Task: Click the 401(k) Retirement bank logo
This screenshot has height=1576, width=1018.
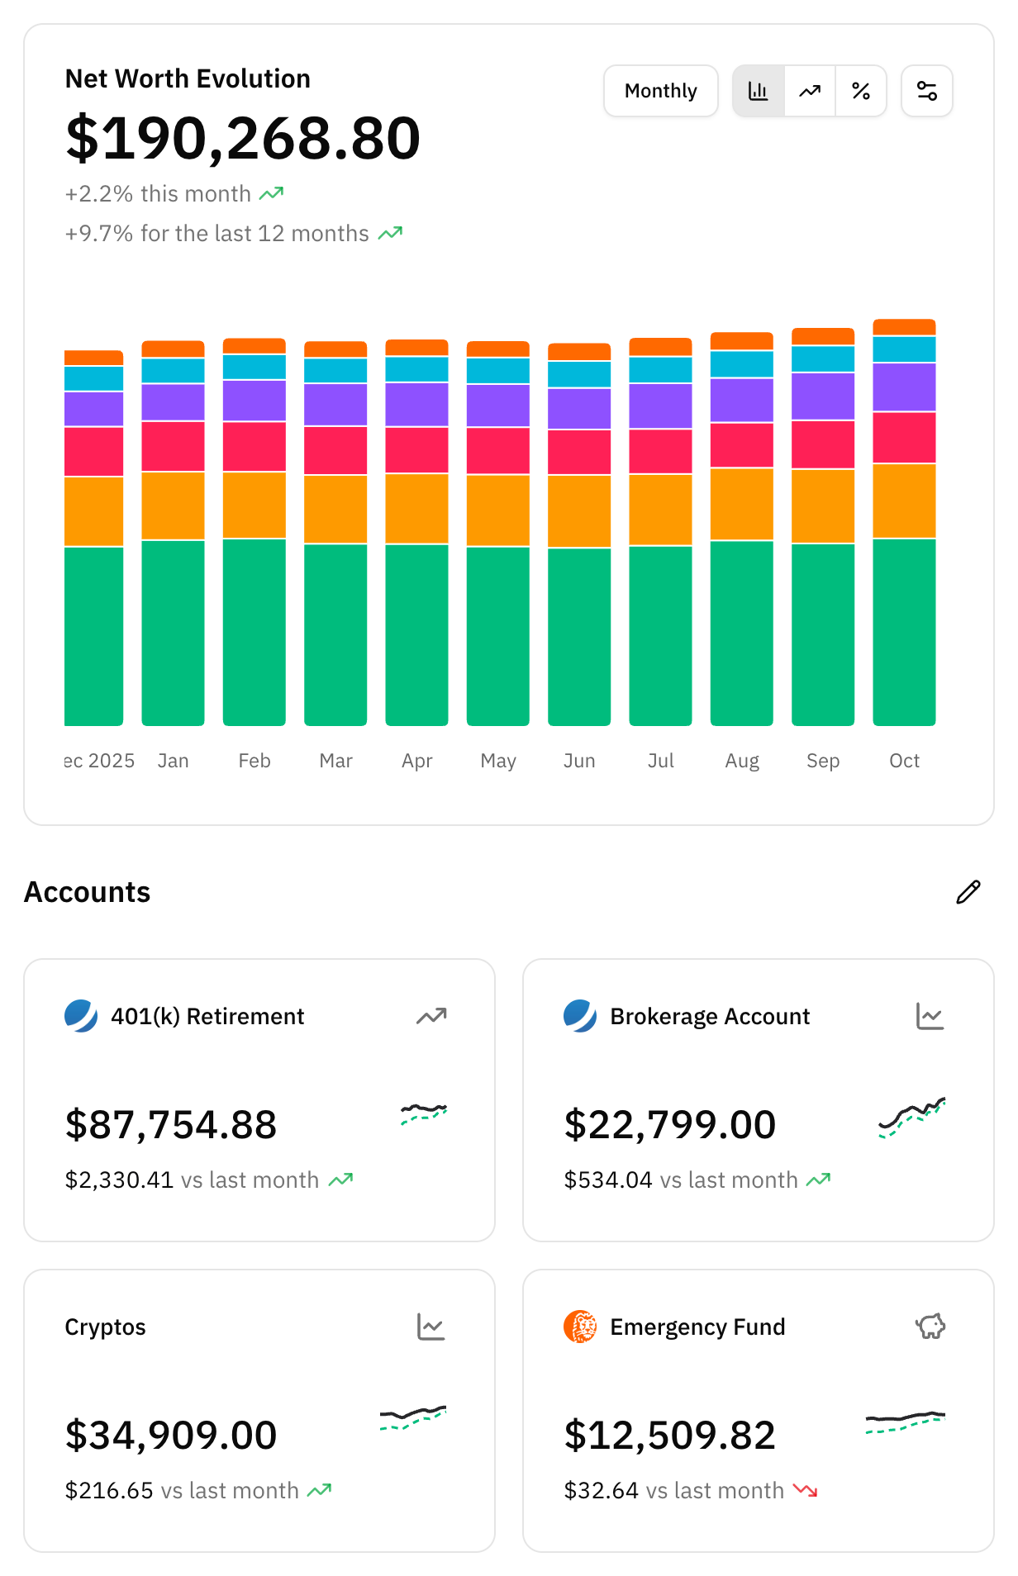Action: pyautogui.click(x=81, y=1016)
